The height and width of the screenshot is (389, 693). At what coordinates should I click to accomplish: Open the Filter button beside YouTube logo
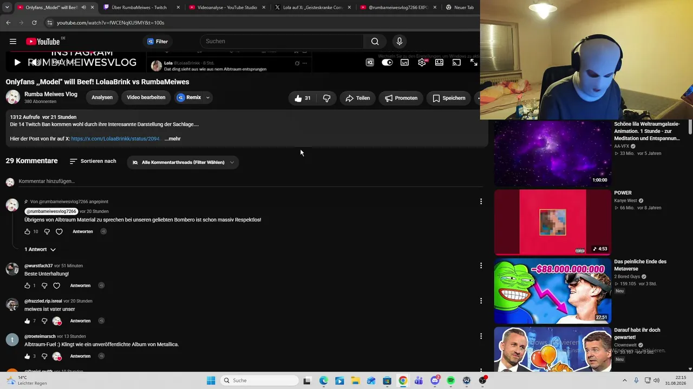point(158,42)
